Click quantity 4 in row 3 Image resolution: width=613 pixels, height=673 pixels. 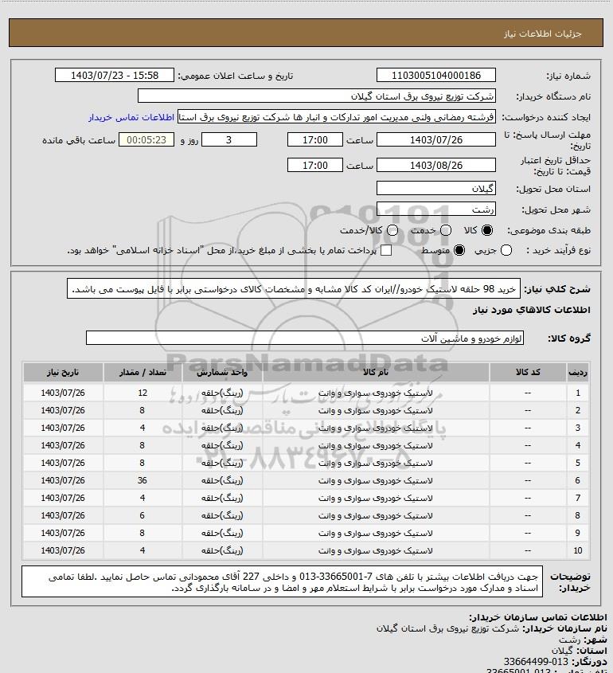click(143, 428)
